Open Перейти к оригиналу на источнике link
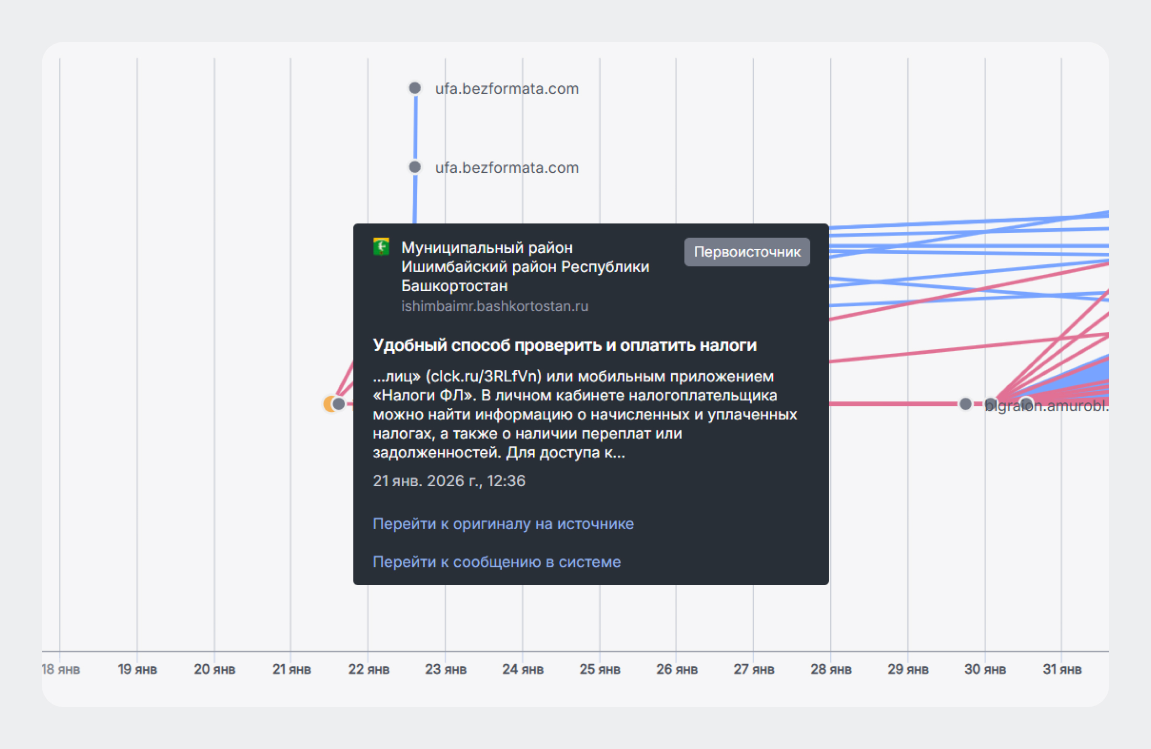 [503, 523]
